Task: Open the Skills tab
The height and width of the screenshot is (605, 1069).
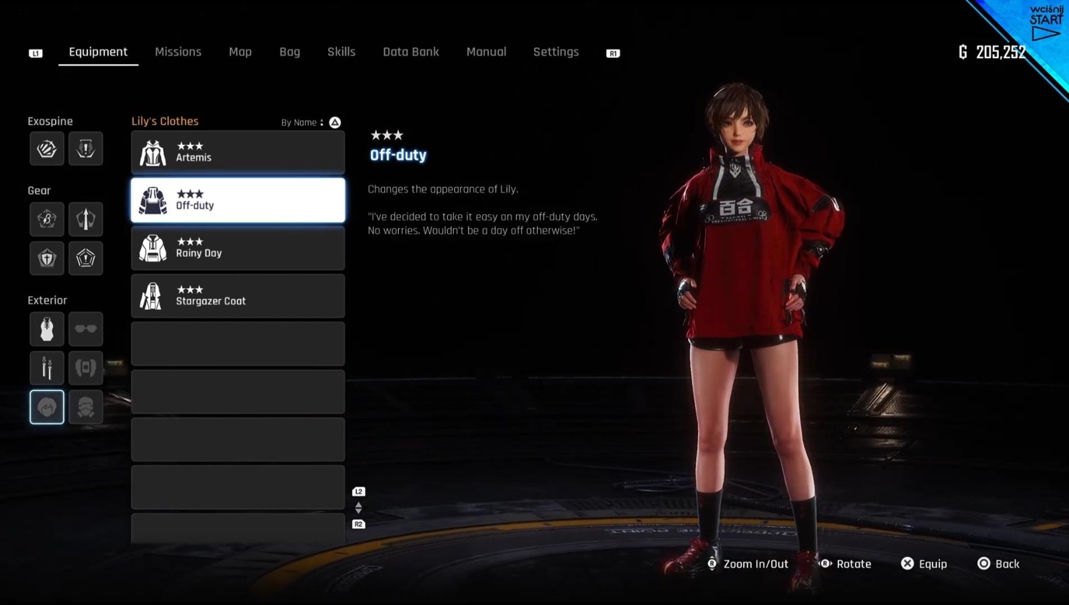Action: [341, 52]
